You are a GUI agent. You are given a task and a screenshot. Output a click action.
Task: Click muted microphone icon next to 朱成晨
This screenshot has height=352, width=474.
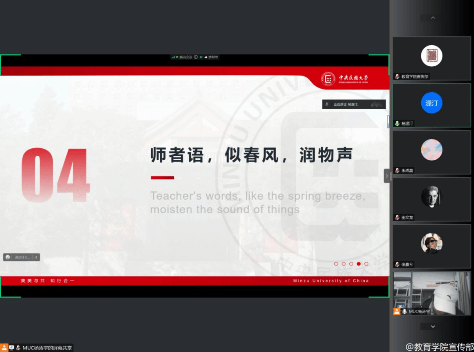pyautogui.click(x=397, y=170)
